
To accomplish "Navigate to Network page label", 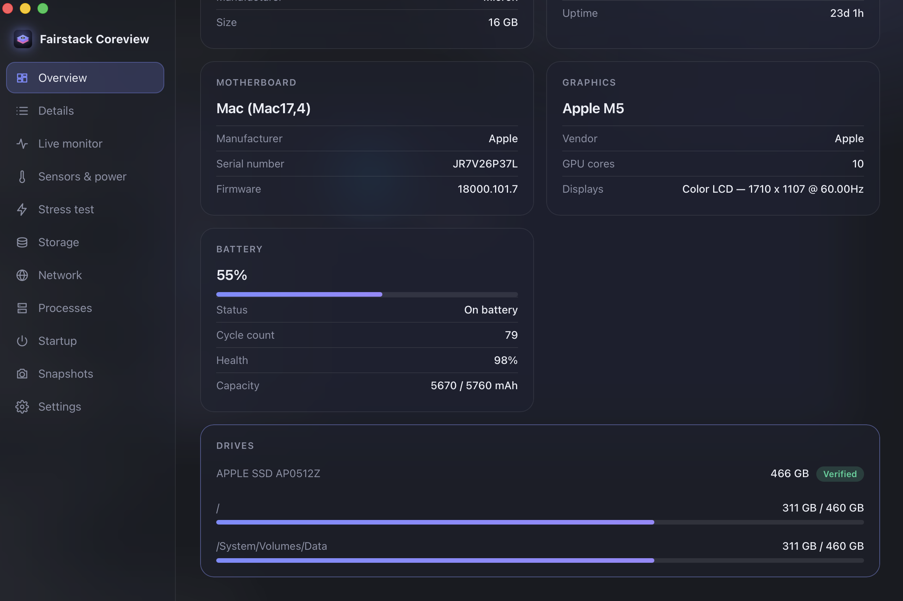I will tap(60, 275).
